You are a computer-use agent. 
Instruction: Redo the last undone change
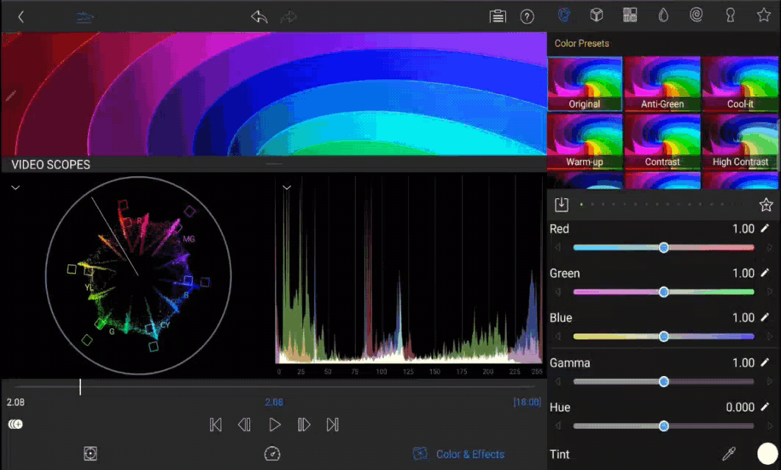288,17
